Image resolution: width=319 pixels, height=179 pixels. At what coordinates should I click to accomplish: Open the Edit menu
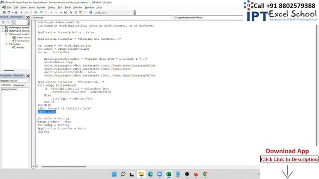coord(16,7)
